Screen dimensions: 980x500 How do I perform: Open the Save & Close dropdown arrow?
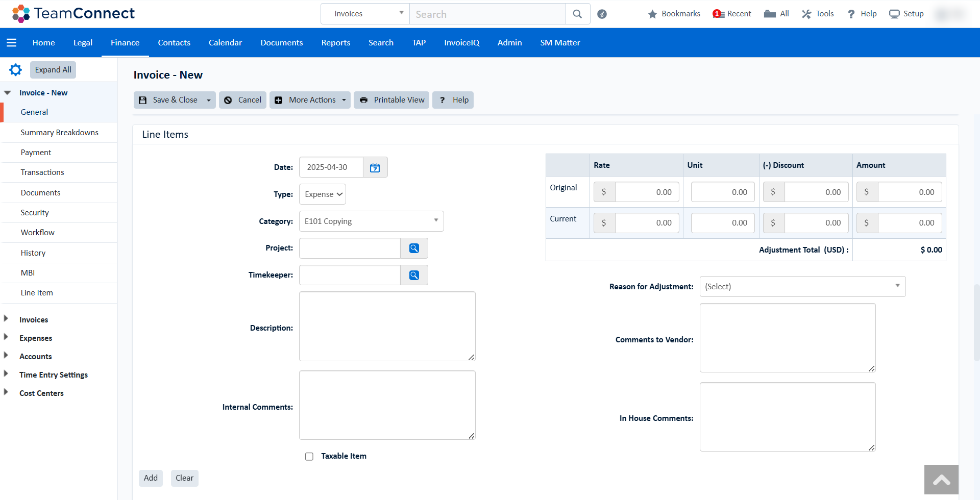point(209,100)
